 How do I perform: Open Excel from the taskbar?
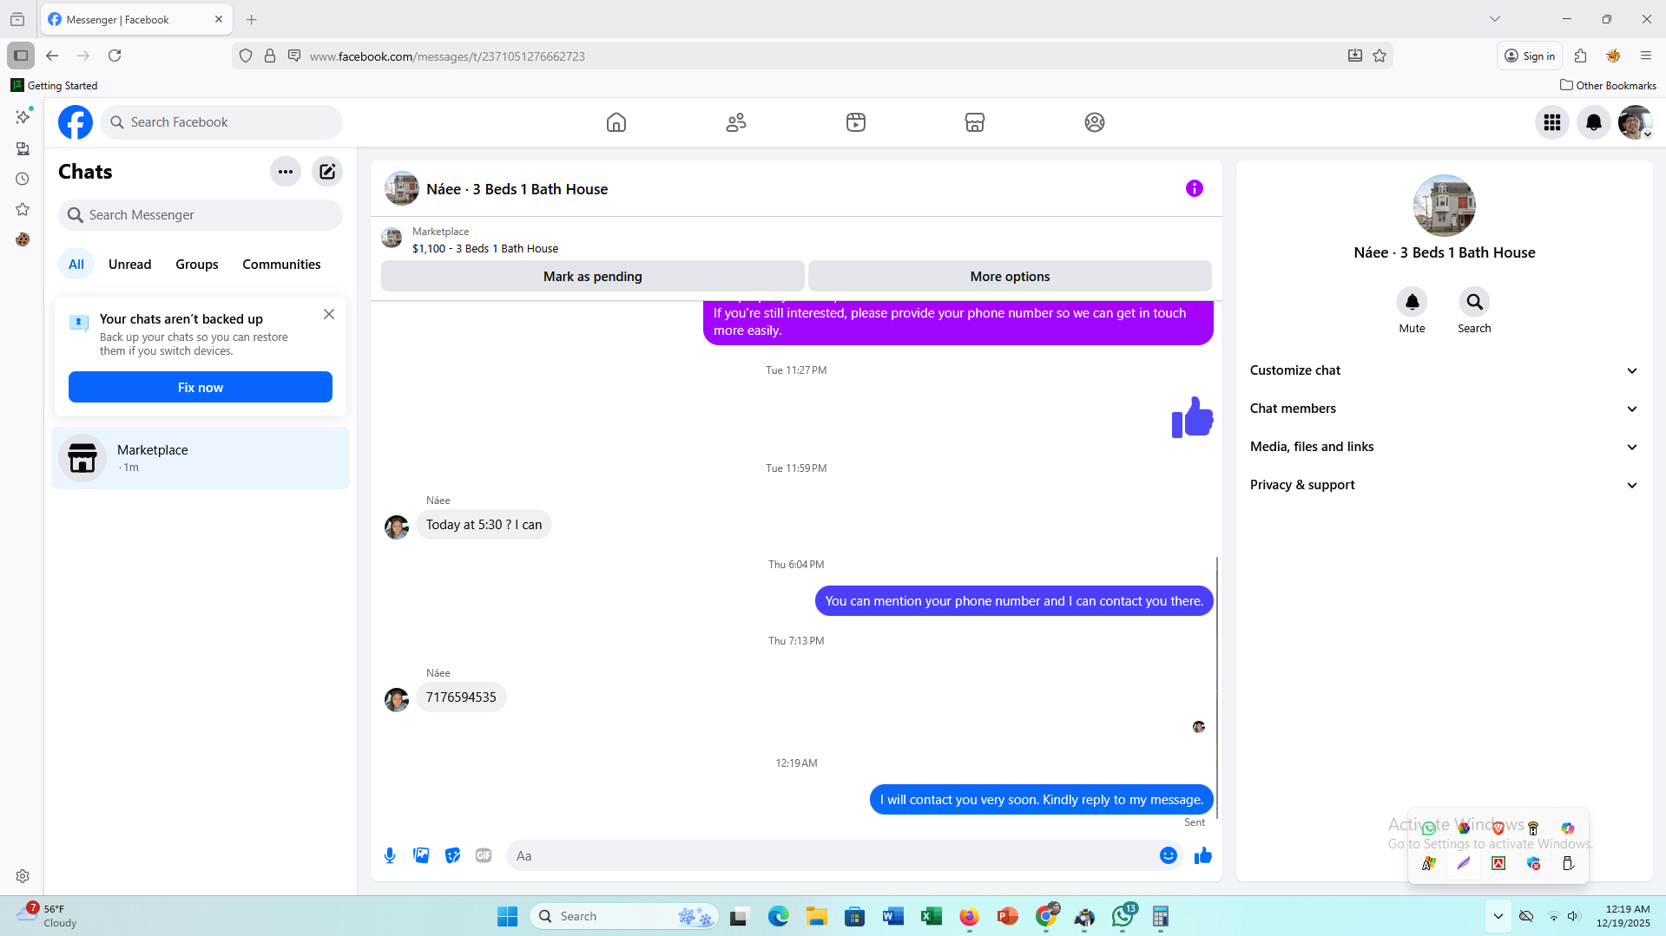coord(932,916)
